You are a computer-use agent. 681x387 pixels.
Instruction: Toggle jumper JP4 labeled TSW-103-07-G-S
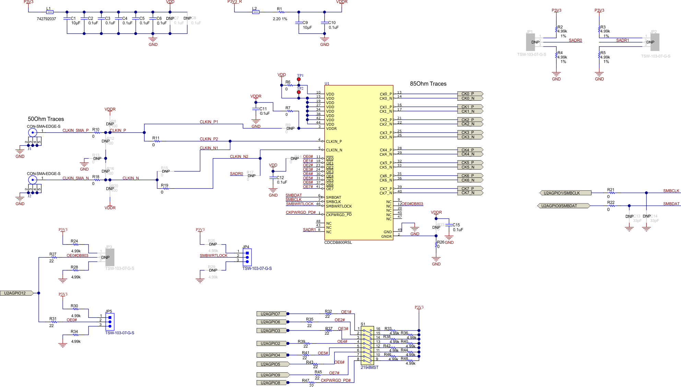pos(247,258)
